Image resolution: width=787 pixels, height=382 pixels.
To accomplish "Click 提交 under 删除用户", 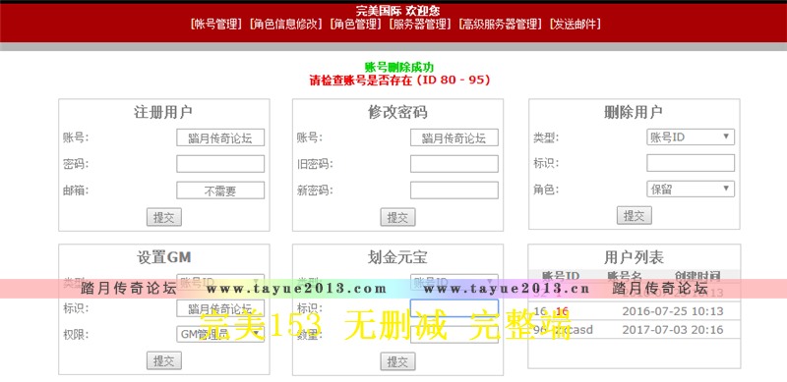I will click(634, 216).
